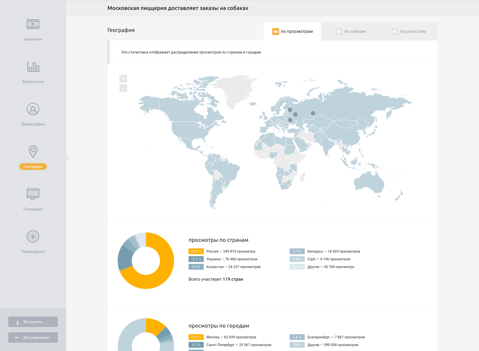Screen dimensions: 479x351
Task: Click Украина — 76 460 просмотров
Action: tap(232, 259)
